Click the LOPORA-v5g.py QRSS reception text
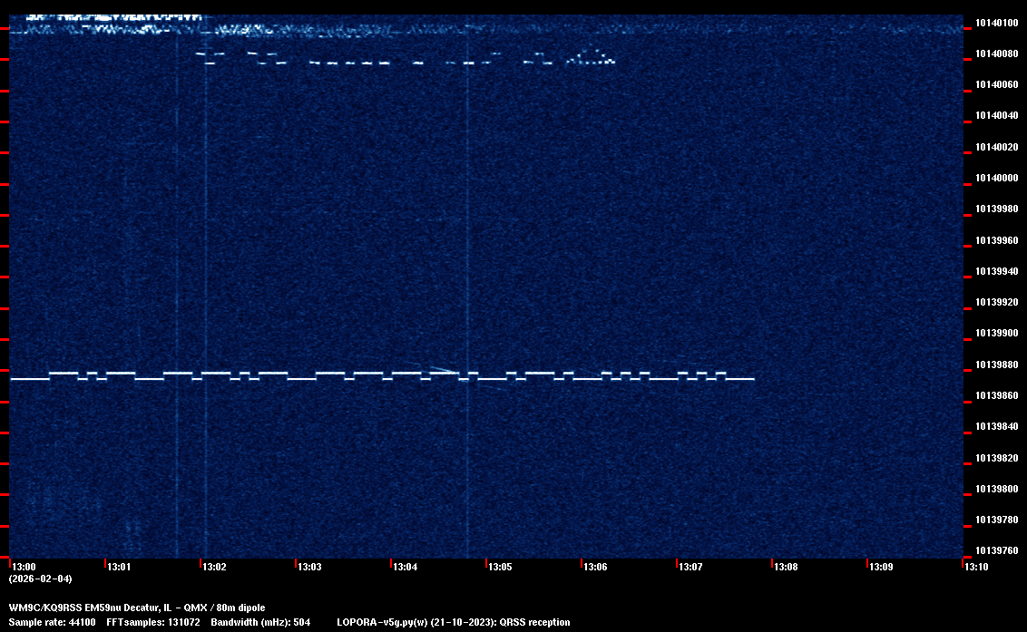 453,622
